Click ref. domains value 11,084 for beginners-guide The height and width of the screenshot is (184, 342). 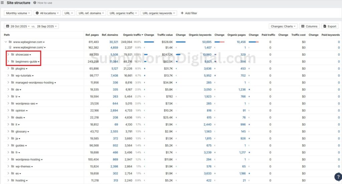pyautogui.click(x=114, y=61)
